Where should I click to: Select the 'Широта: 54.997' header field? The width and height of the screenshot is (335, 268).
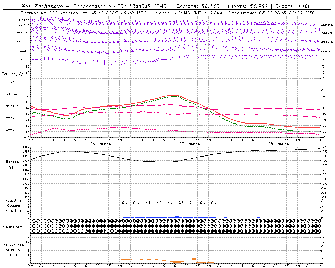click(x=247, y=6)
